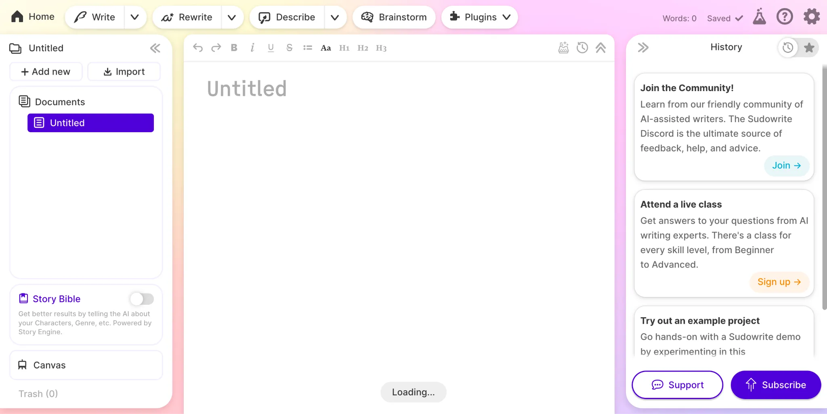Open document revision history clock icon
This screenshot has height=414, width=827.
coord(582,48)
